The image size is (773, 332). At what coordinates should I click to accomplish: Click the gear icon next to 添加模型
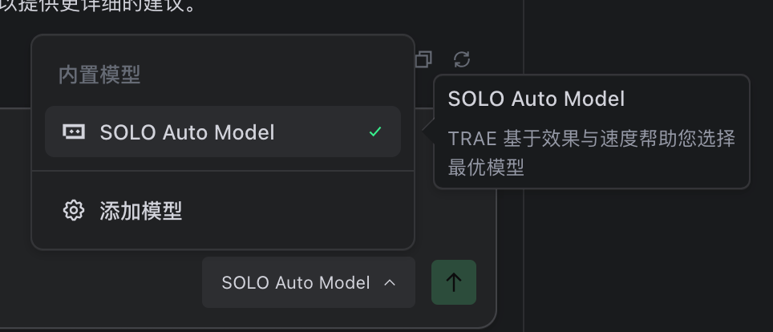pos(74,211)
